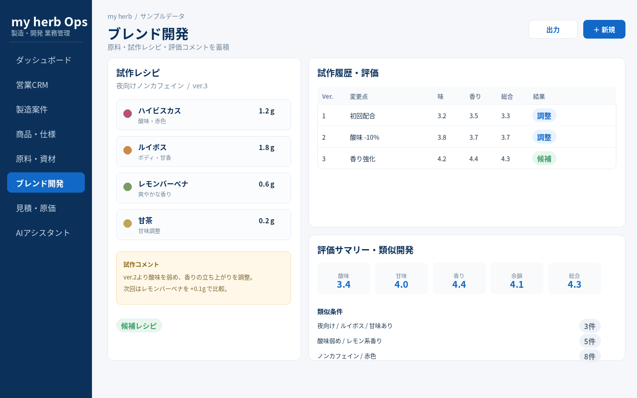This screenshot has width=637, height=398.
Task: Click the 香り 4.4 summary tile
Action: [x=459, y=278]
